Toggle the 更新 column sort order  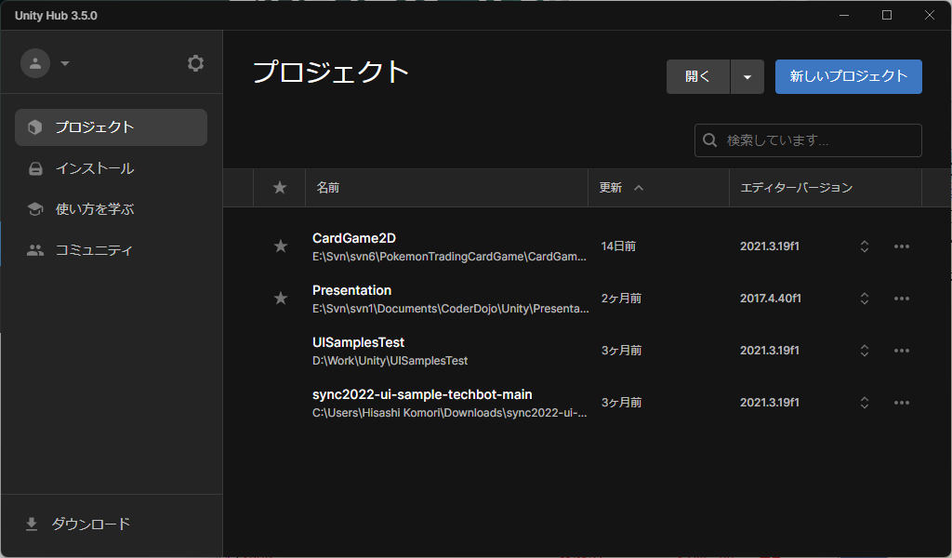pos(618,187)
